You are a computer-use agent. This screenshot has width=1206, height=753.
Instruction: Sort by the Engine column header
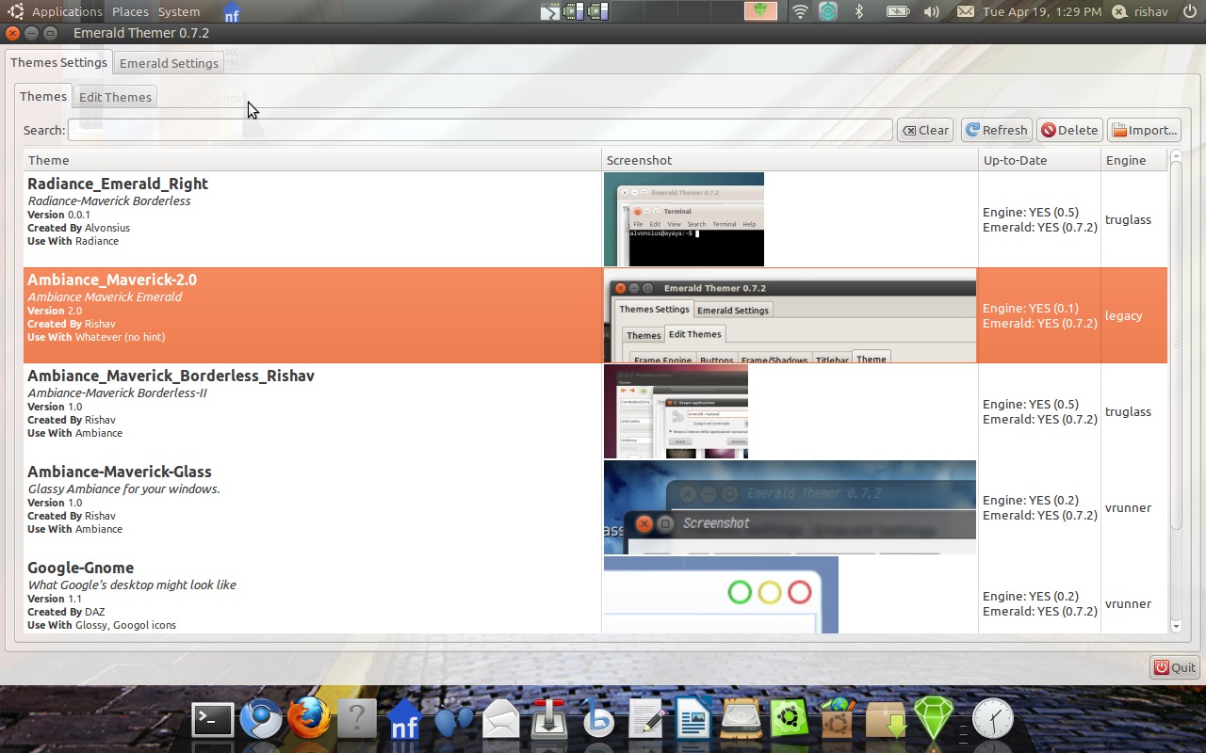[1133, 160]
